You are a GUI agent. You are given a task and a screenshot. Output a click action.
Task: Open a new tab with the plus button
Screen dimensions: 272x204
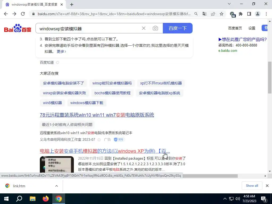(72, 5)
